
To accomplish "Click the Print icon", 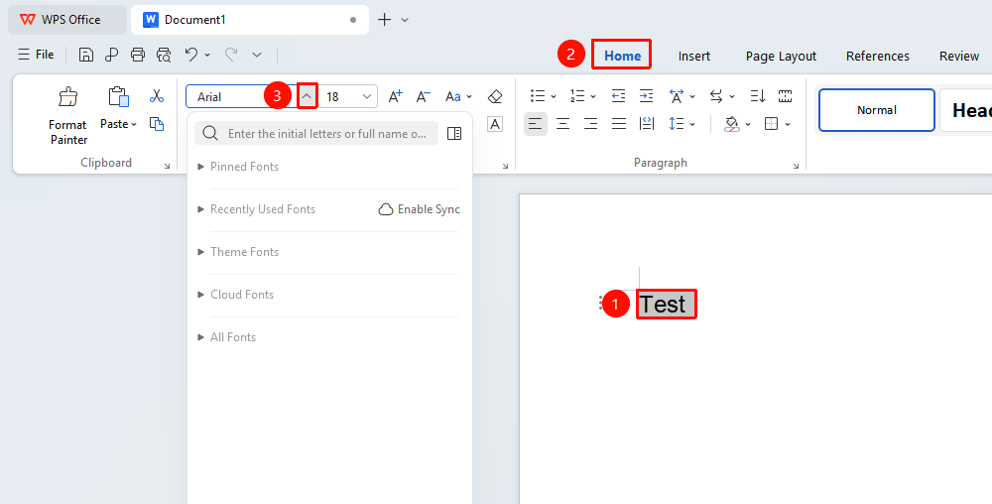I will click(138, 55).
